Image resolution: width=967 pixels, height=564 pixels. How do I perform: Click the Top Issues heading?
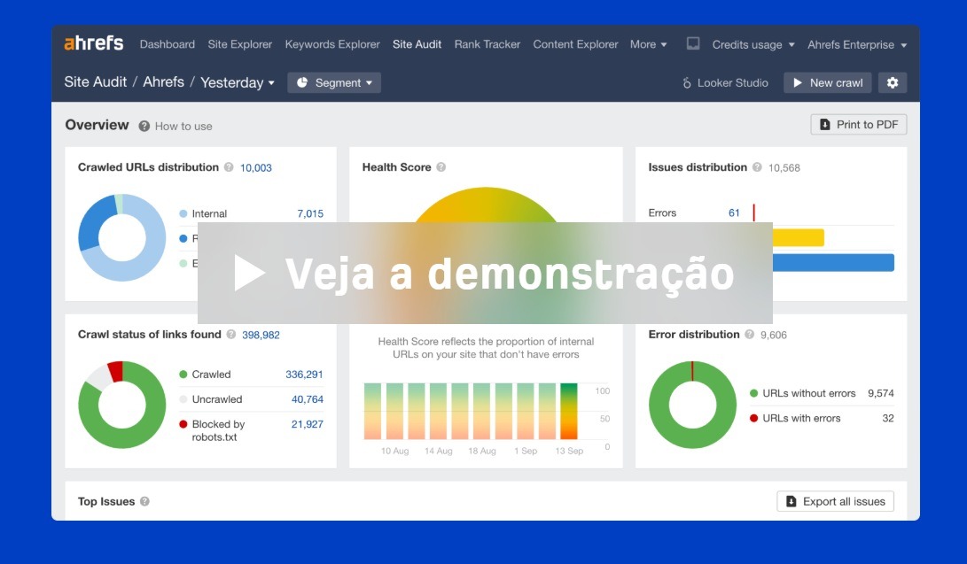(106, 501)
